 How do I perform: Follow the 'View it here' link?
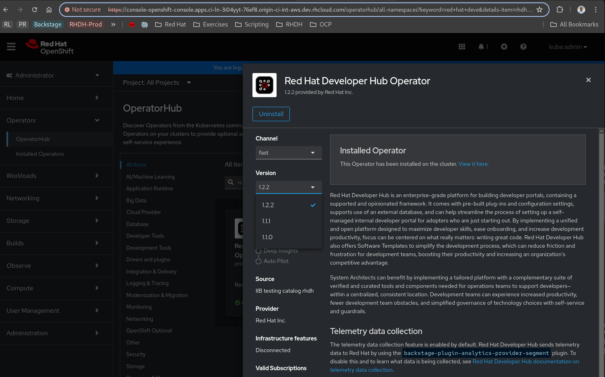[x=473, y=164]
